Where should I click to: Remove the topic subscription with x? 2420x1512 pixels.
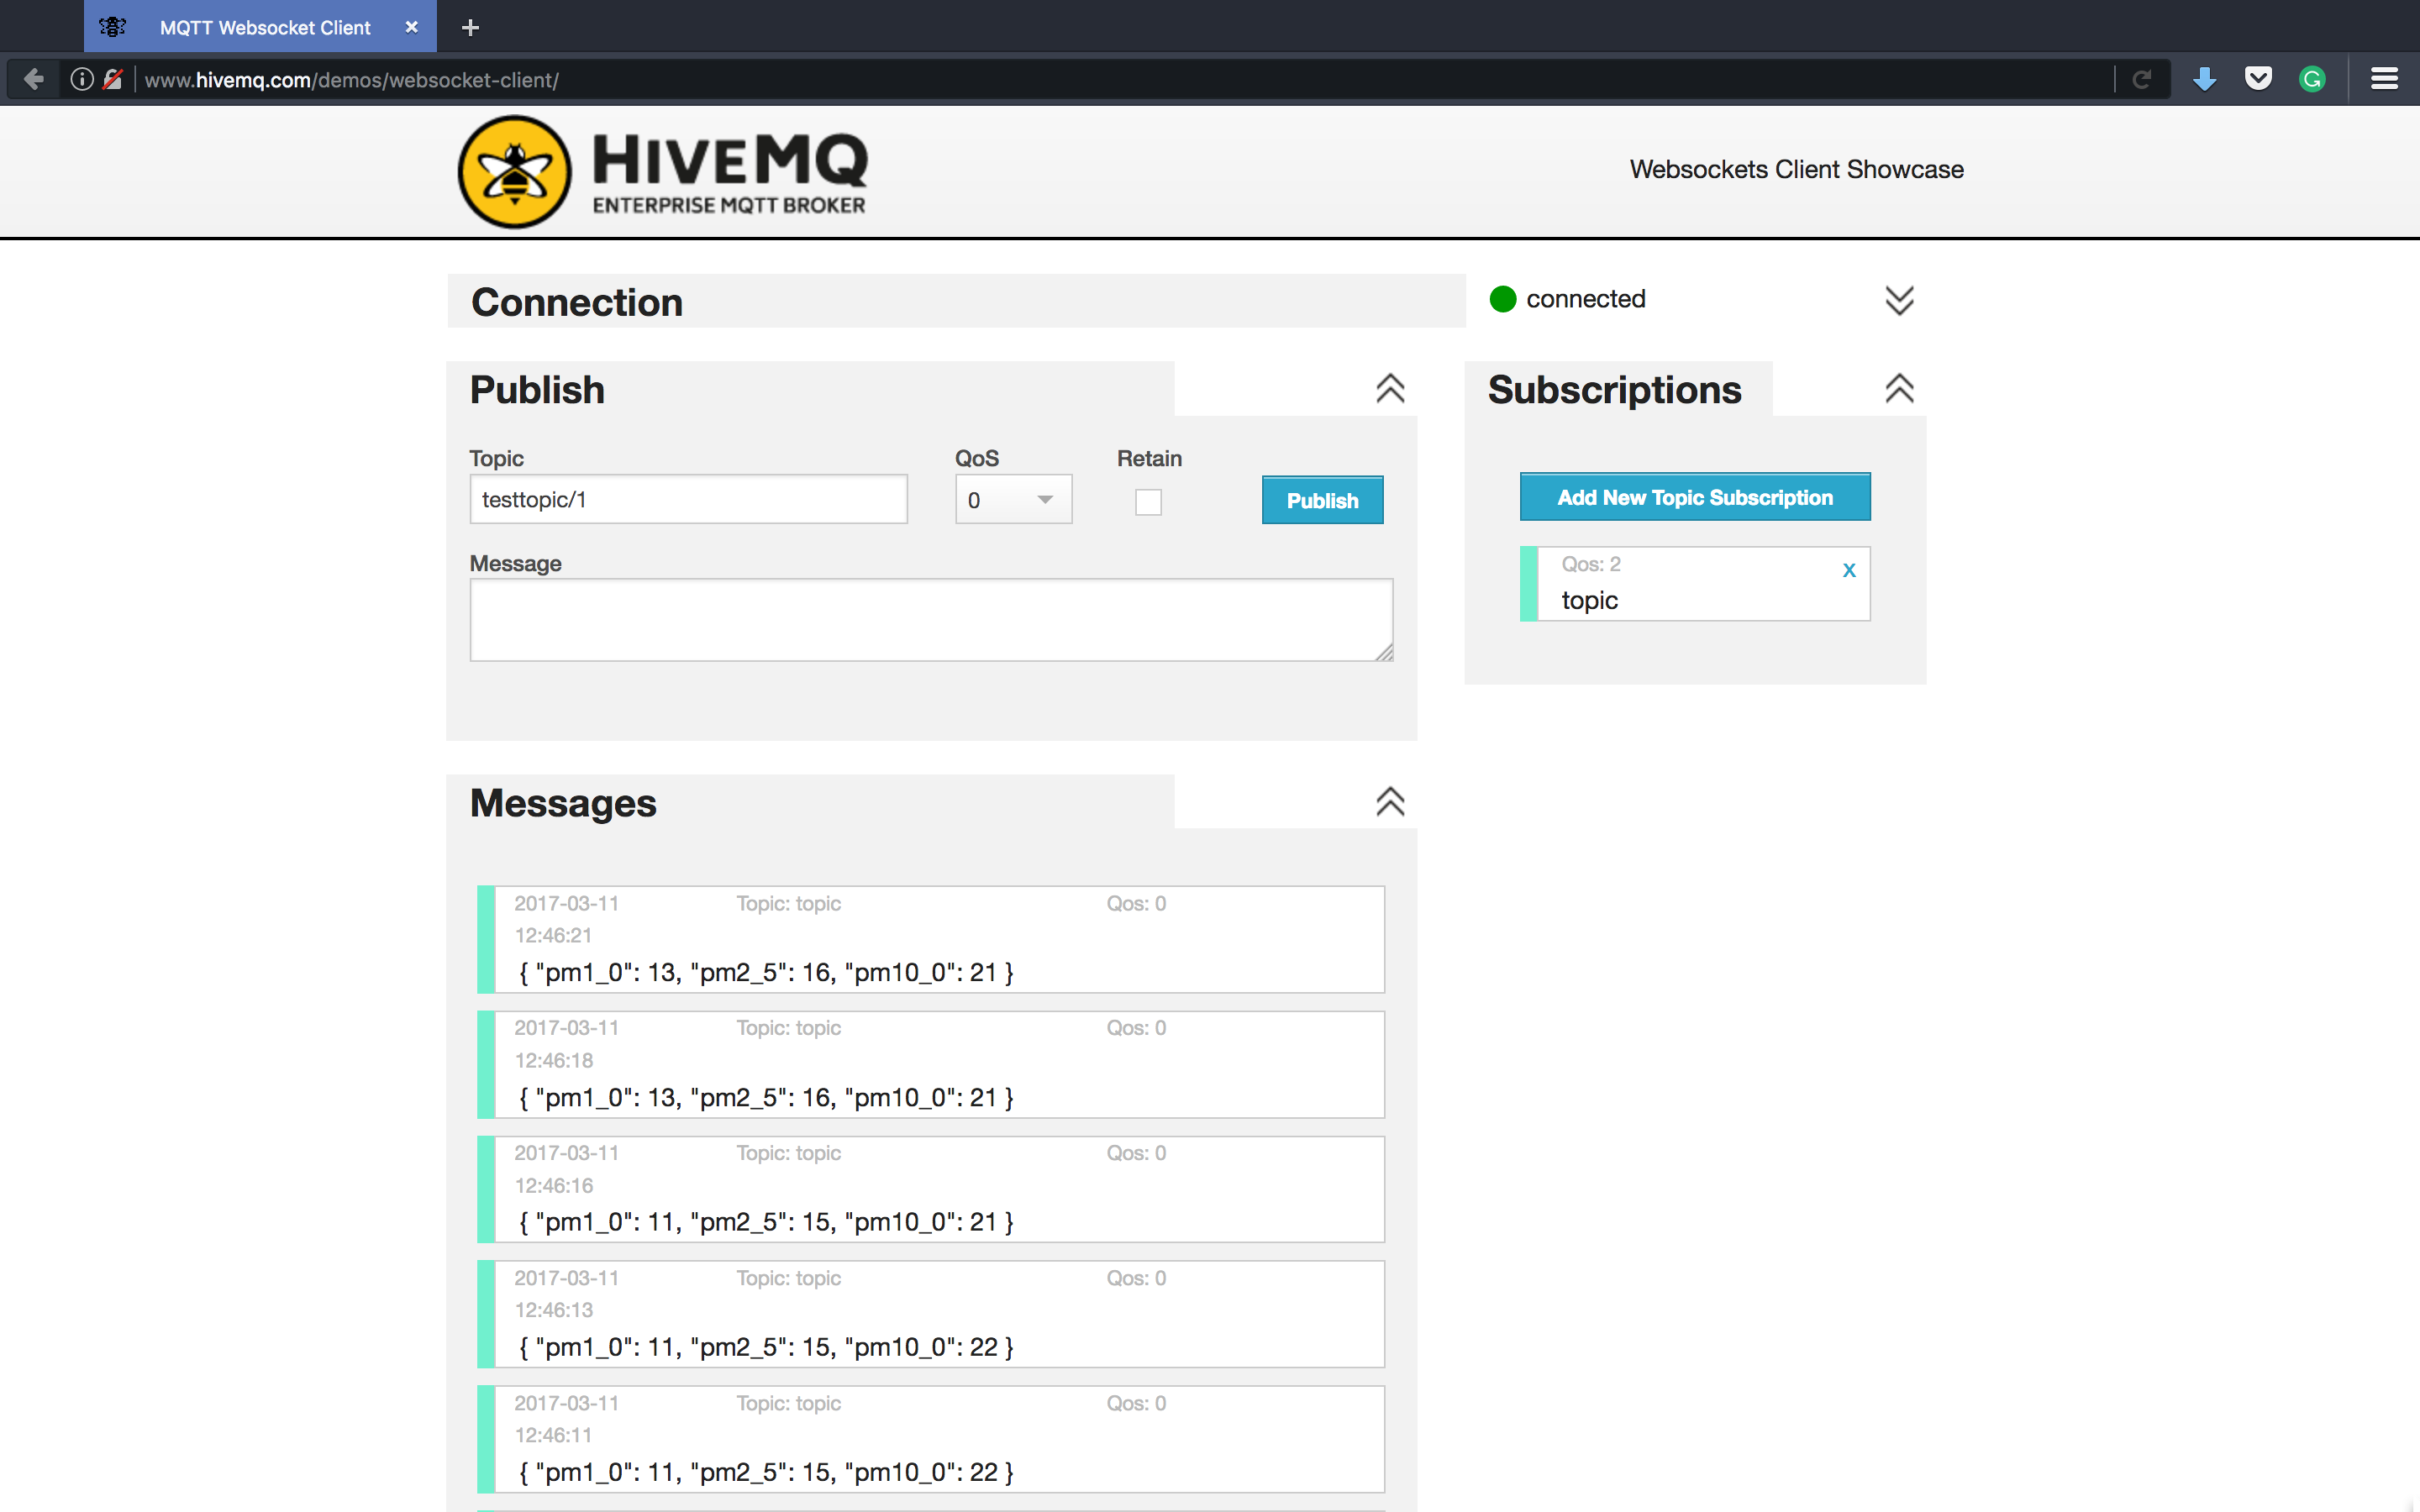point(1849,570)
